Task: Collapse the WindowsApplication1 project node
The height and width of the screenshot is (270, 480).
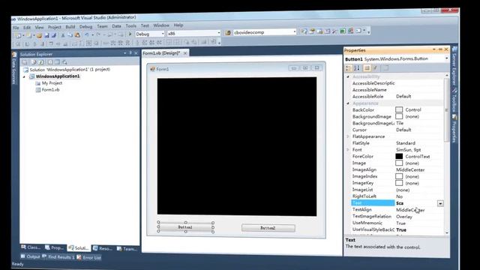Action: (25, 76)
